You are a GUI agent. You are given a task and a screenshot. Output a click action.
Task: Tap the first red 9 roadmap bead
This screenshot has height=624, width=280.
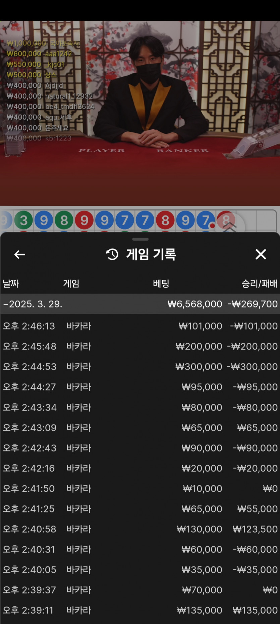coord(84,220)
